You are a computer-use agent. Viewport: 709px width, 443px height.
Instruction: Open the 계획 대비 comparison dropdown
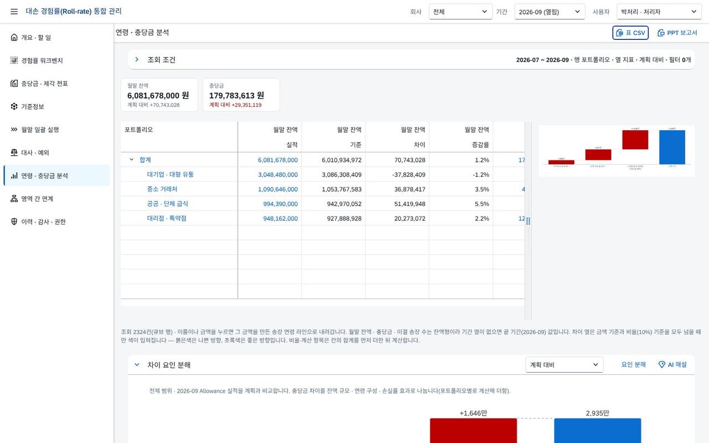point(564,364)
